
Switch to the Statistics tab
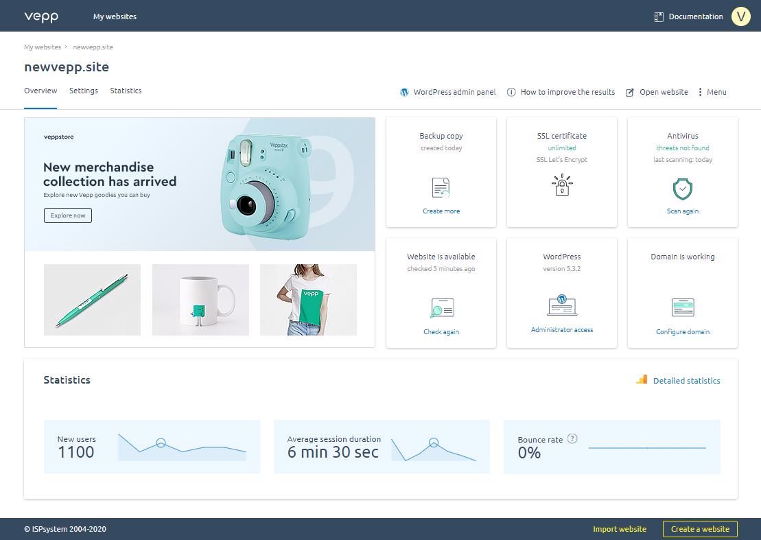tap(126, 90)
